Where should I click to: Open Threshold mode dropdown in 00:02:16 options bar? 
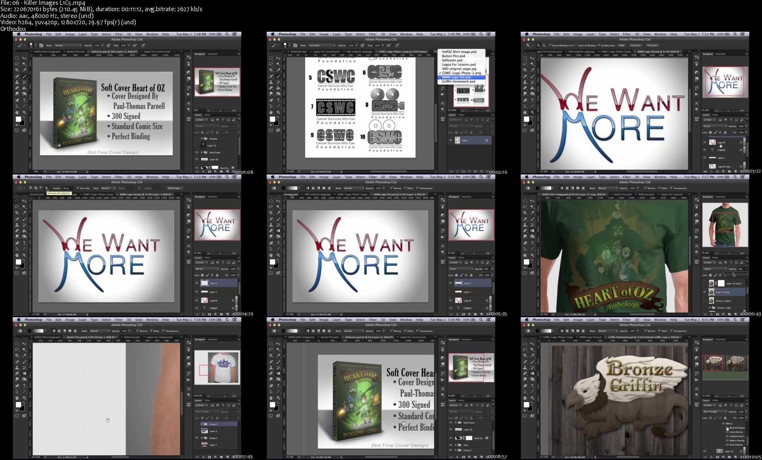coord(322,46)
